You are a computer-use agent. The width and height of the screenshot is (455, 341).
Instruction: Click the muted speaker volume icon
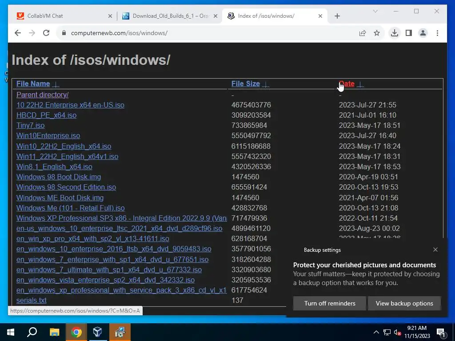[398, 332]
